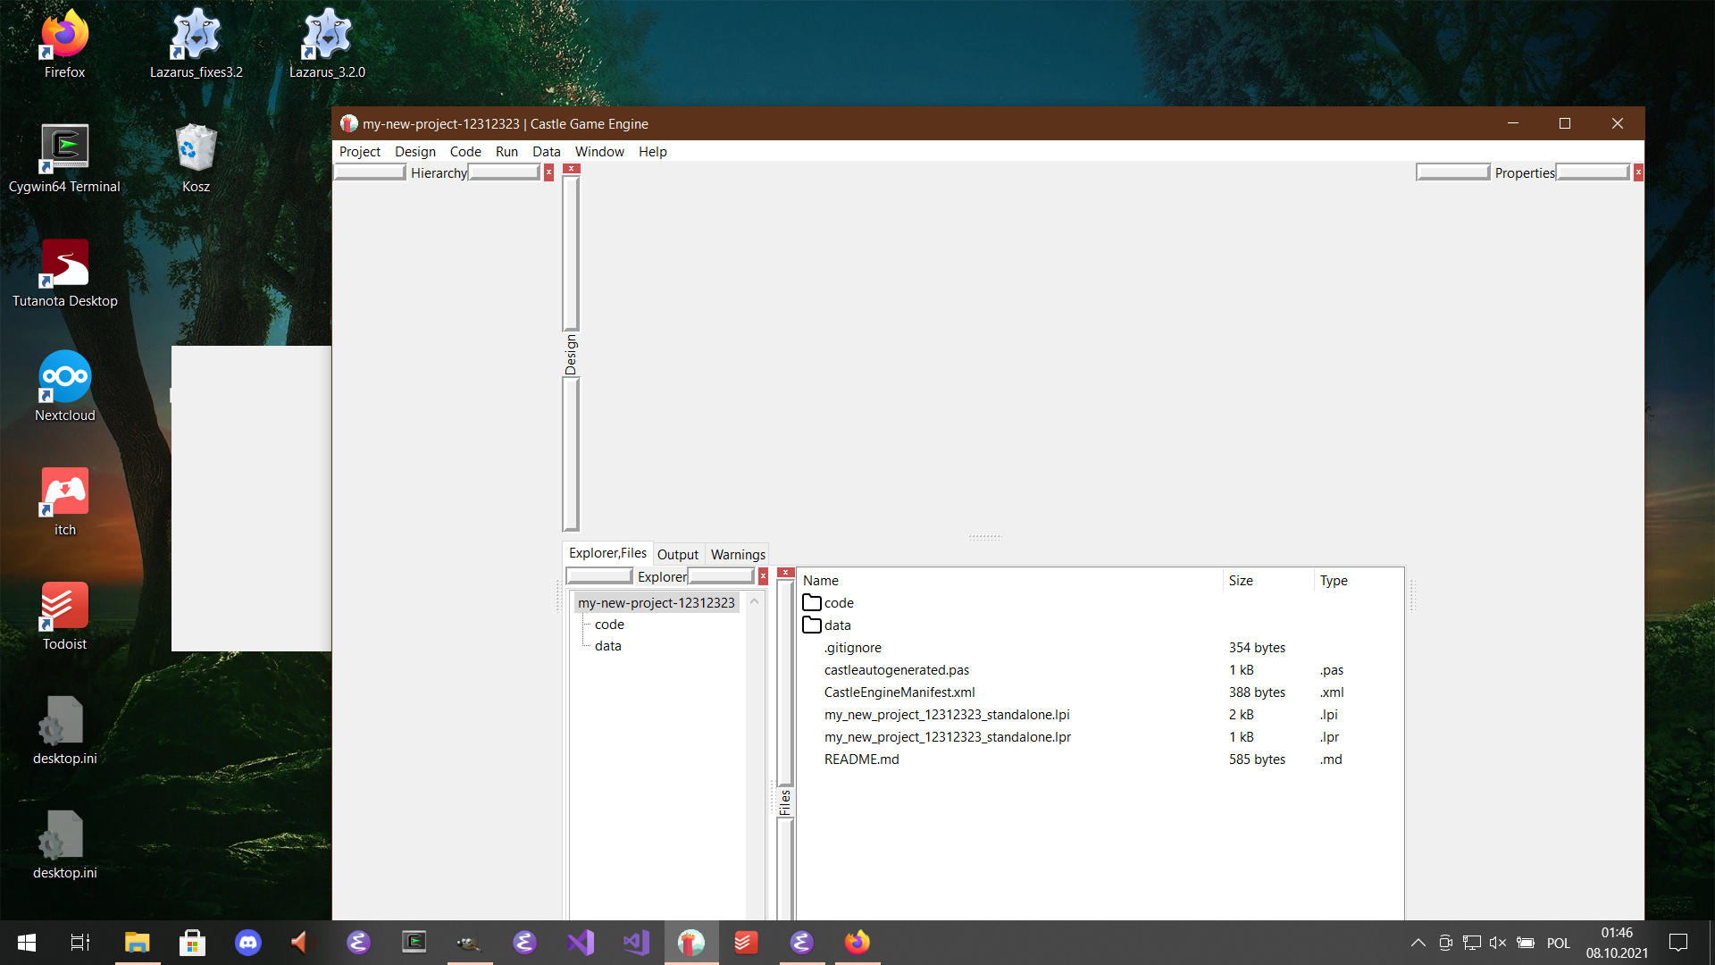The width and height of the screenshot is (1715, 965).
Task: Launch Cygwin64 Terminal from the desktop
Action: point(63,147)
